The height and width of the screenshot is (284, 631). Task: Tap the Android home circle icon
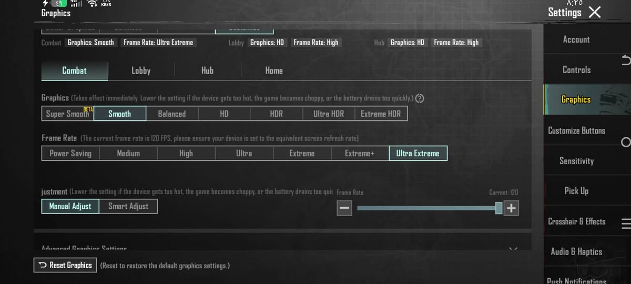(626, 142)
